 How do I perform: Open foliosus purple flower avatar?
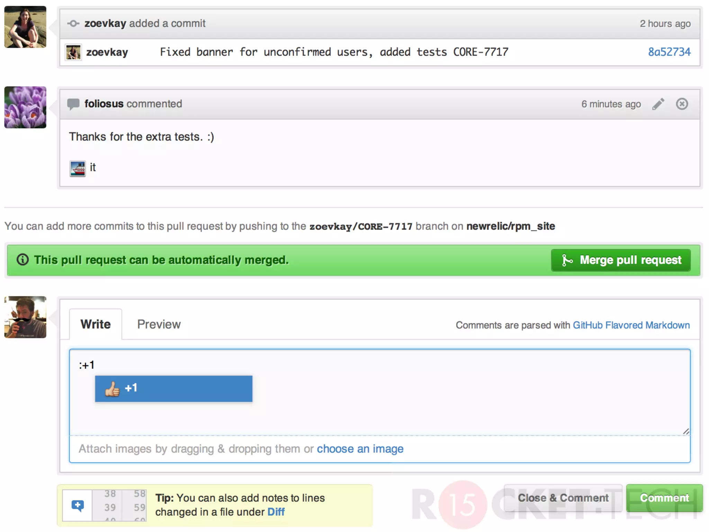[25, 107]
